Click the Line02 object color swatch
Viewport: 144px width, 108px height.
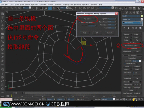pyautogui.click(x=142, y=16)
